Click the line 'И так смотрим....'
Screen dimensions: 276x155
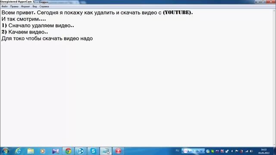pyautogui.click(x=24, y=19)
